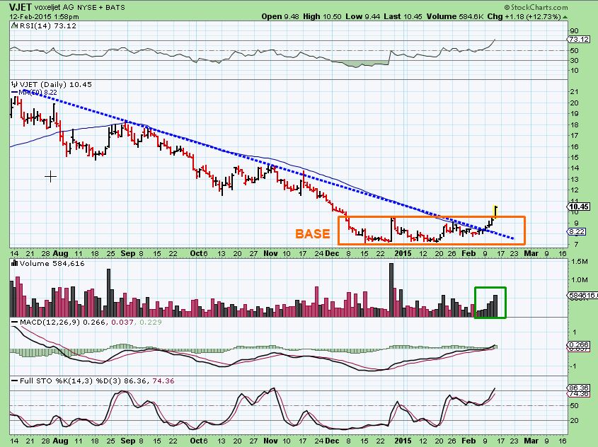Click the 1.5M label on volume axis
Image resolution: width=598 pixels, height=447 pixels.
tap(580, 262)
